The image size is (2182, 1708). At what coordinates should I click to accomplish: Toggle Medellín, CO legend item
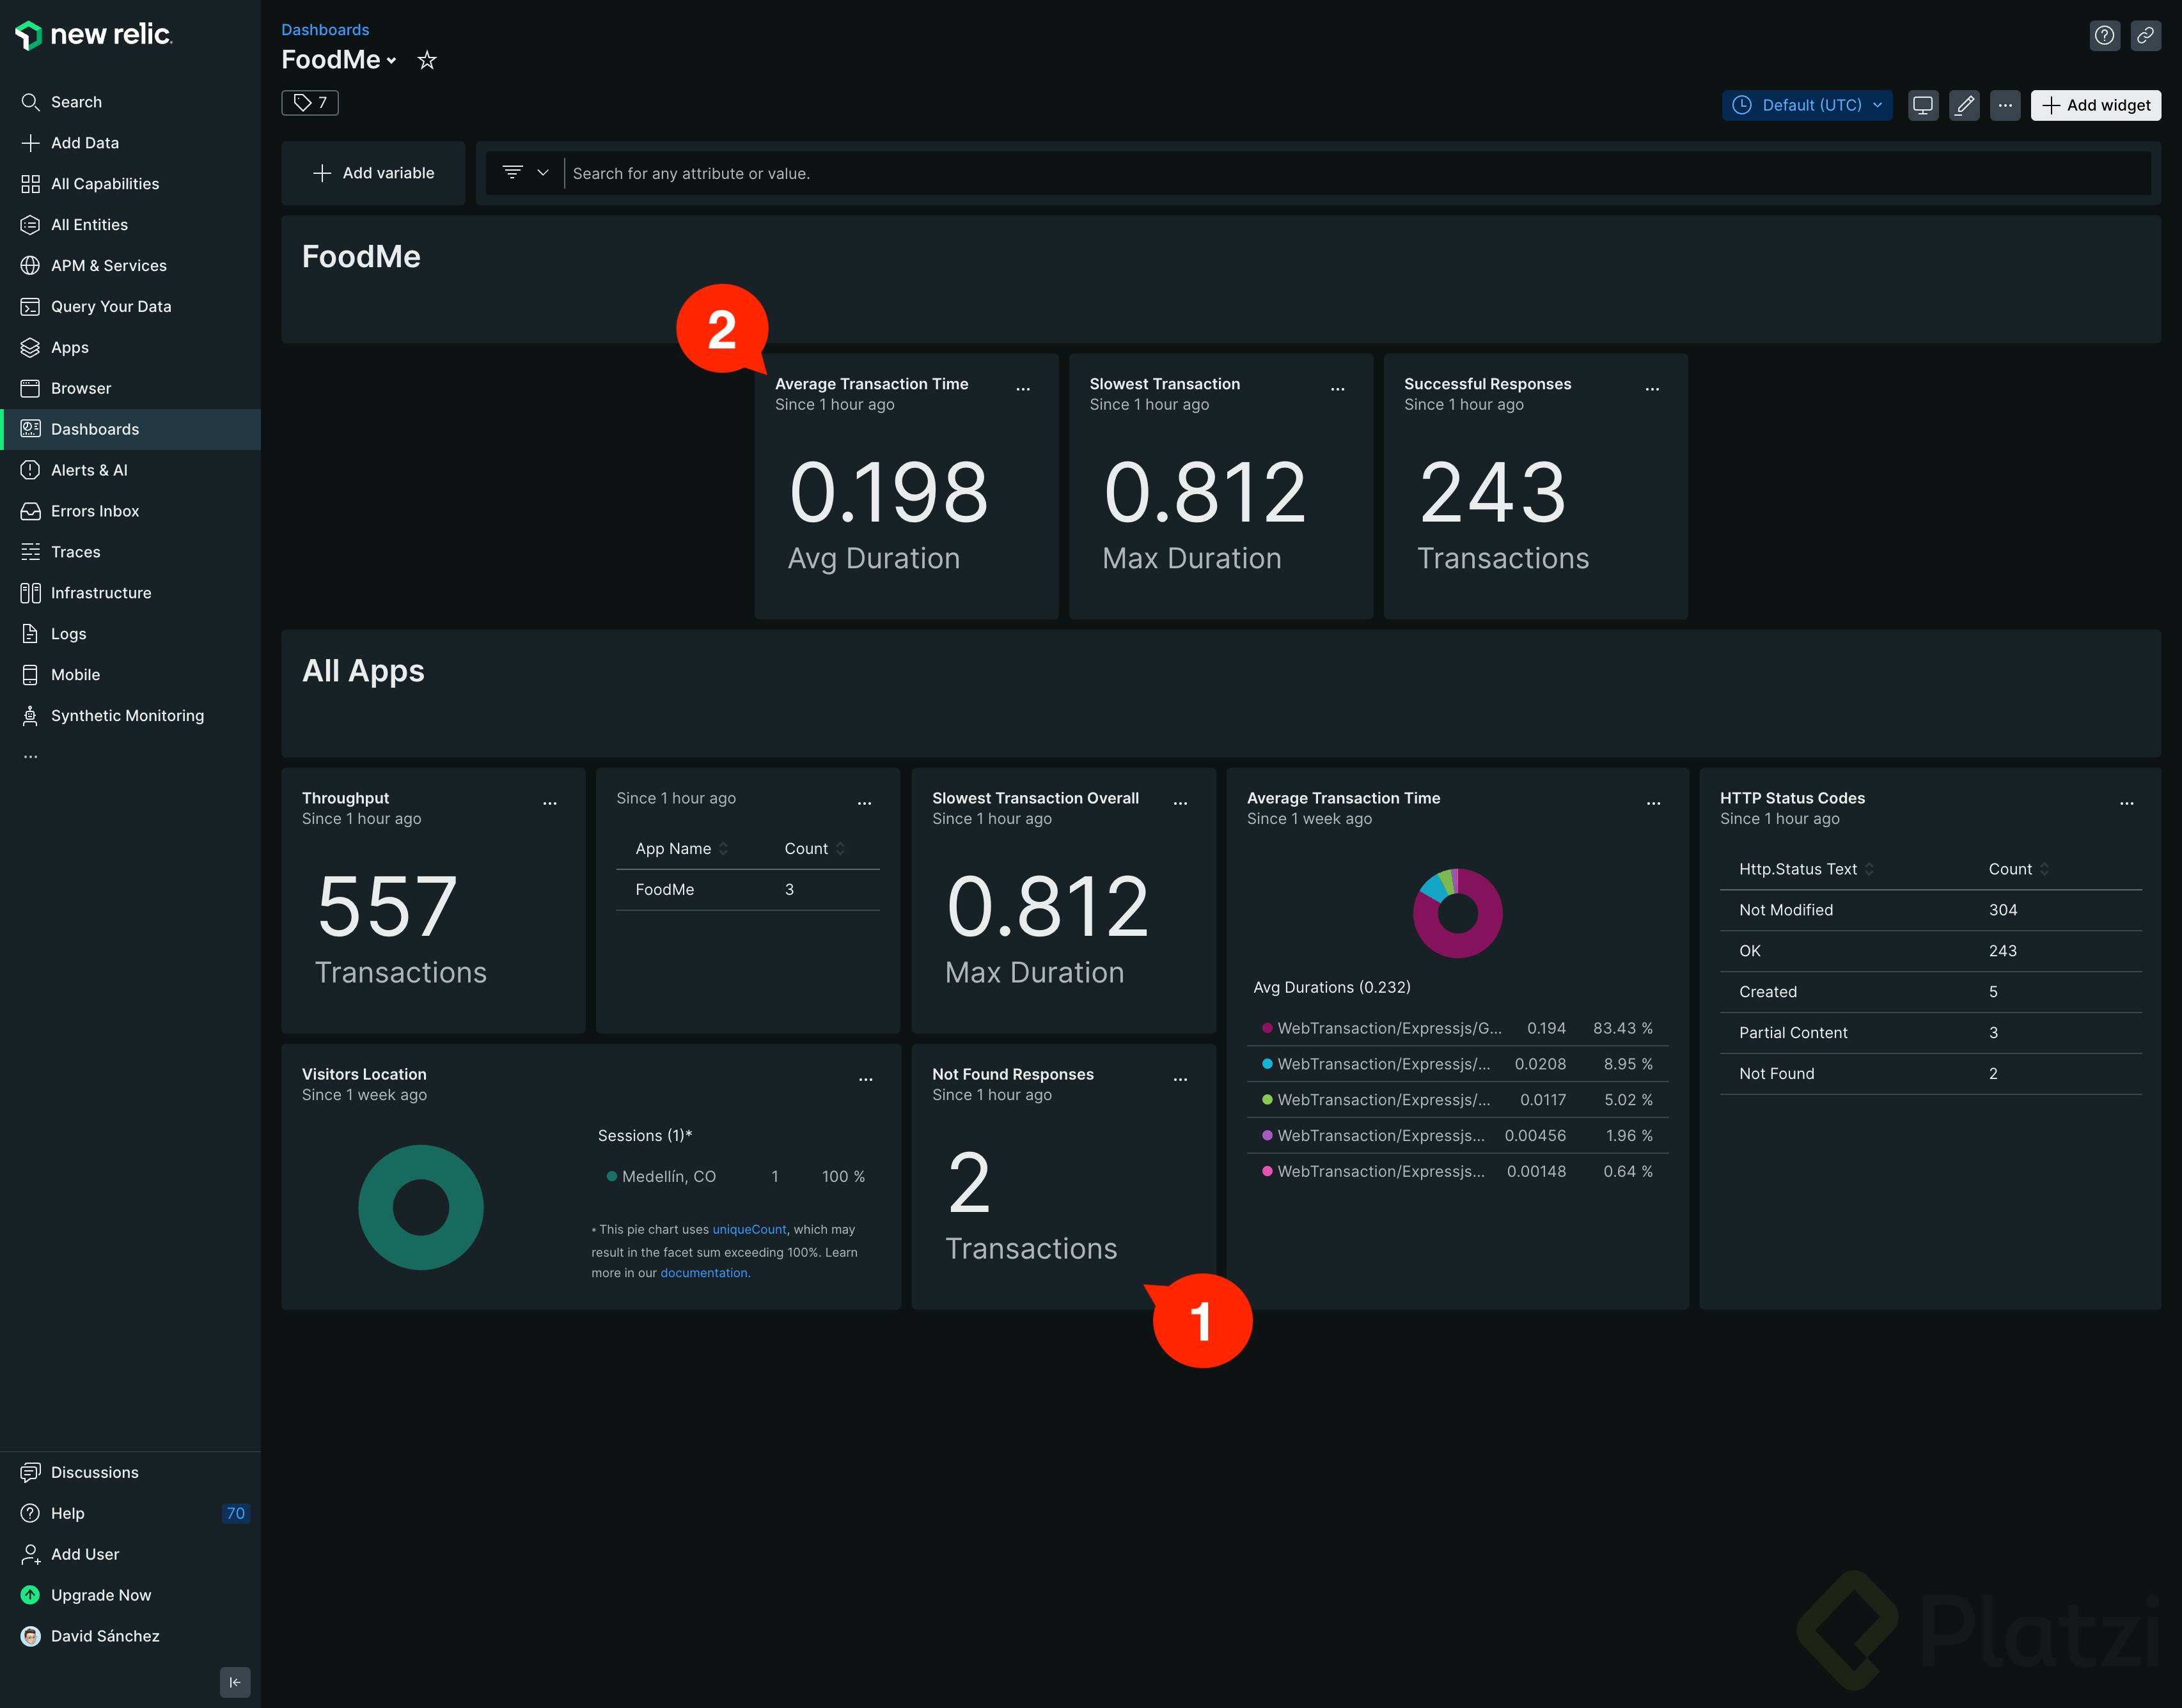click(736, 1177)
